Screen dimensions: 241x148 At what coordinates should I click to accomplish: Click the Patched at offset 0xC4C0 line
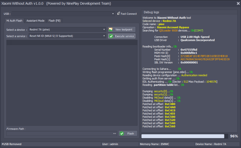159,110
